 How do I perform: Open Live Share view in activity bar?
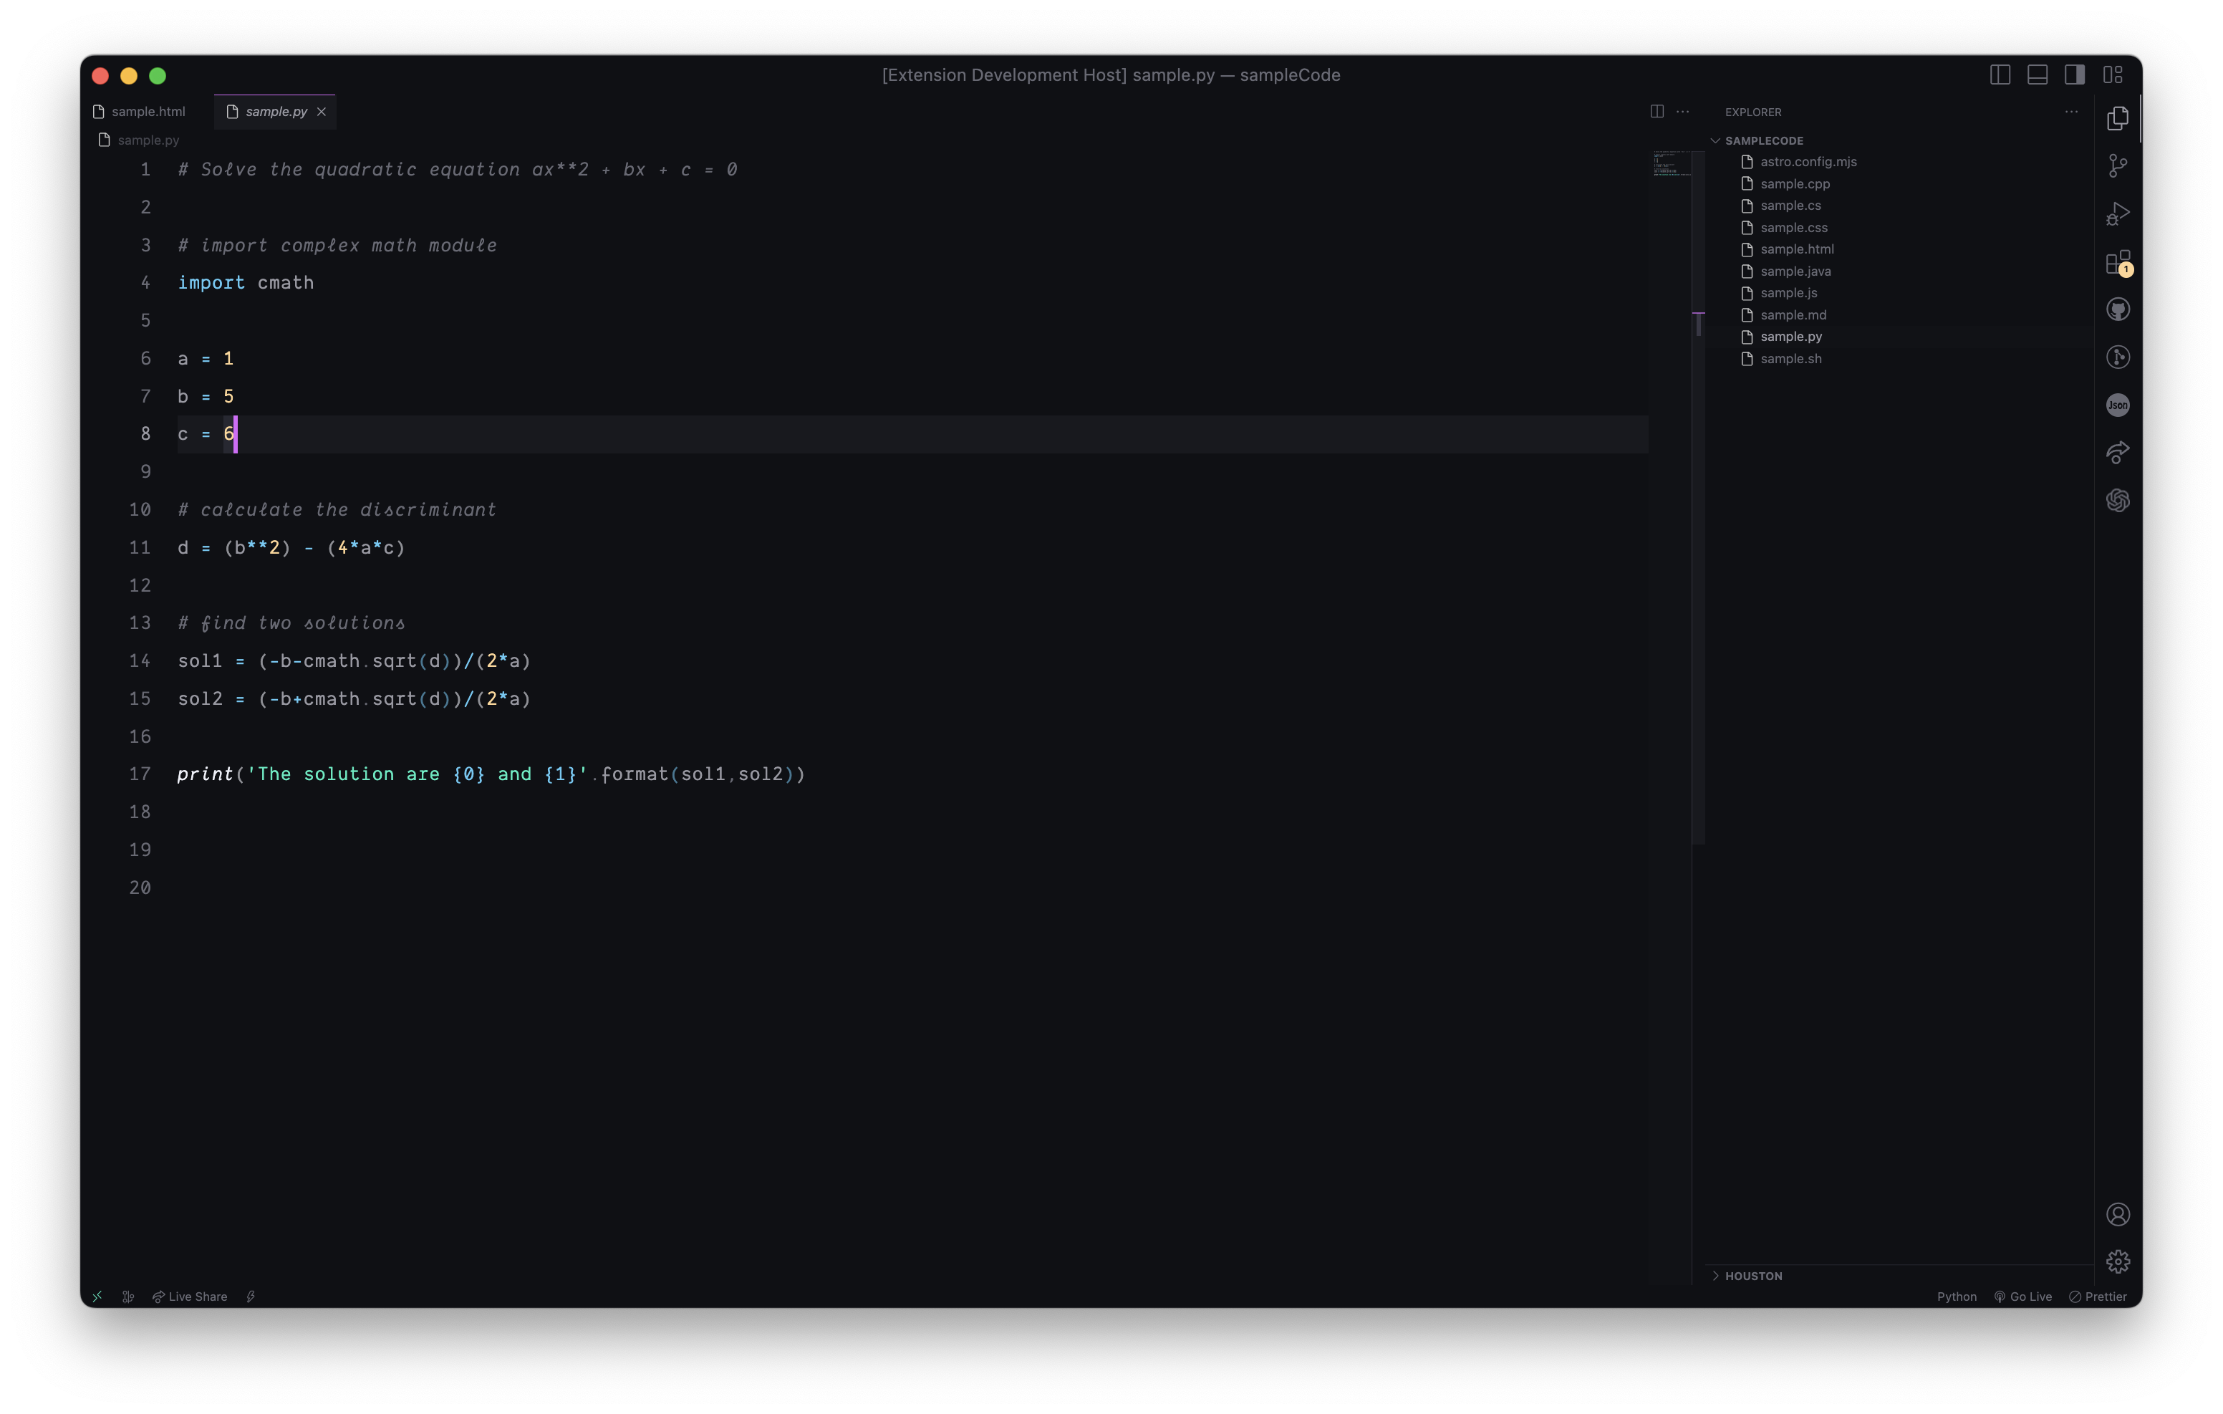[2118, 453]
